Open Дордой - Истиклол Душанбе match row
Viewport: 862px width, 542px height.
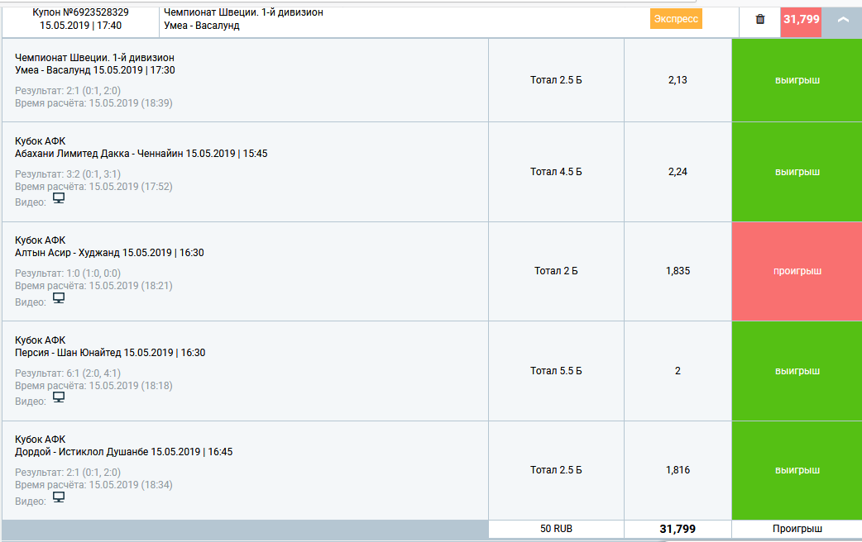(124, 452)
